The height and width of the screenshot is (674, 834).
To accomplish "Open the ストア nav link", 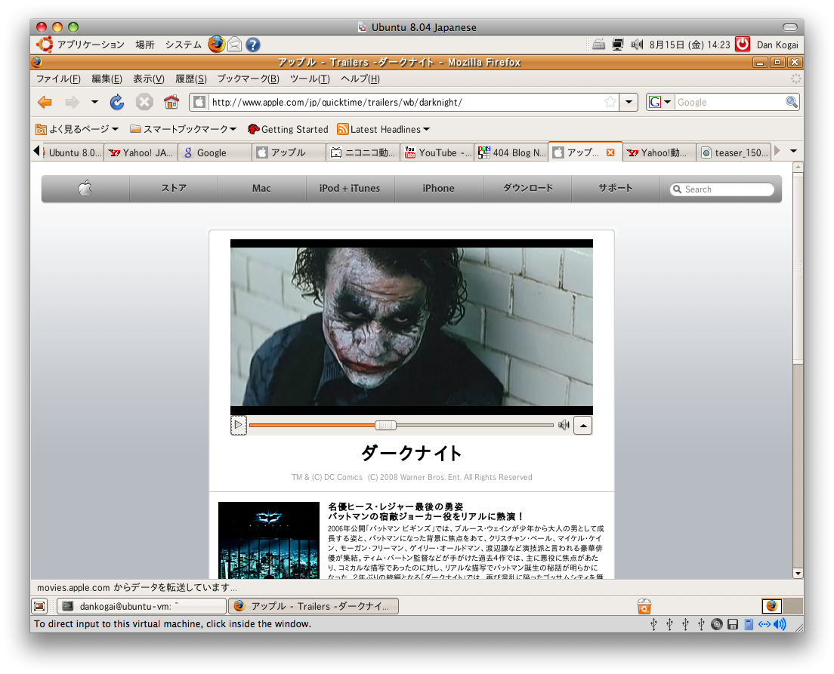I will 174,188.
